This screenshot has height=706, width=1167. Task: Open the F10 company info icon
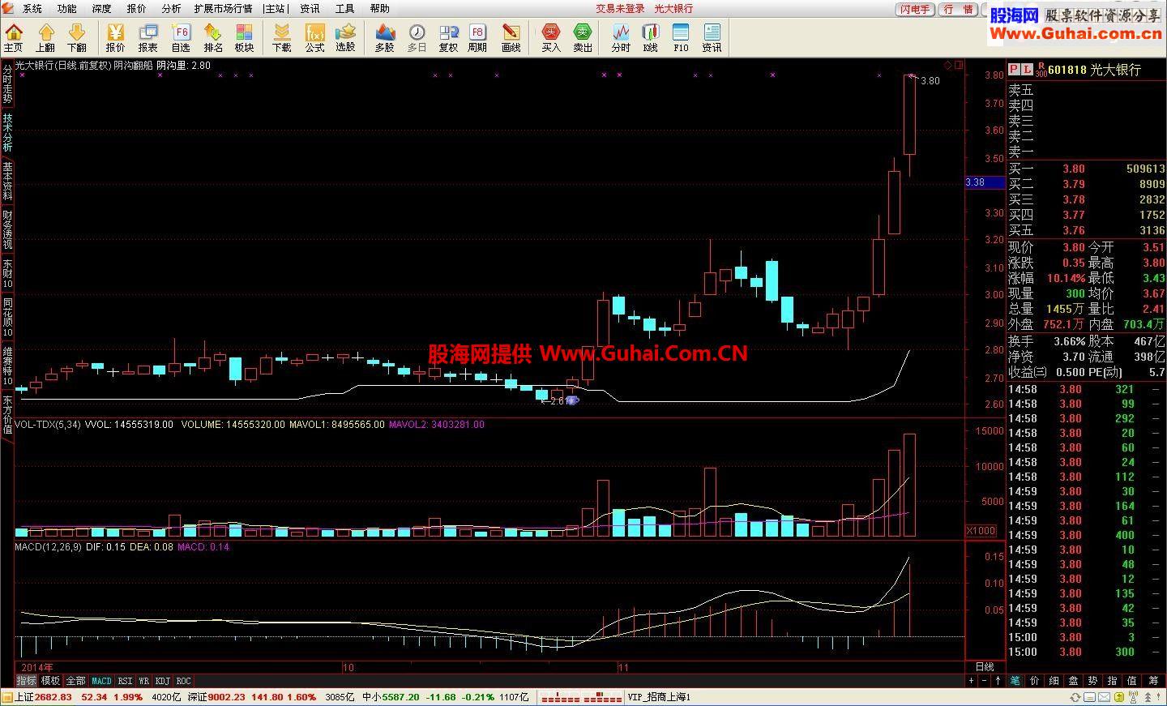[681, 37]
